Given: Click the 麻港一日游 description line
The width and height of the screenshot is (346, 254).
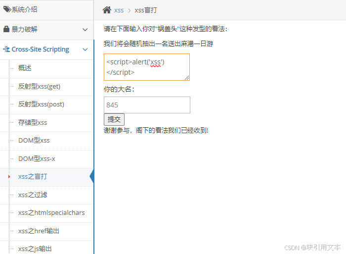Looking at the screenshot, I should pyautogui.click(x=159, y=44).
